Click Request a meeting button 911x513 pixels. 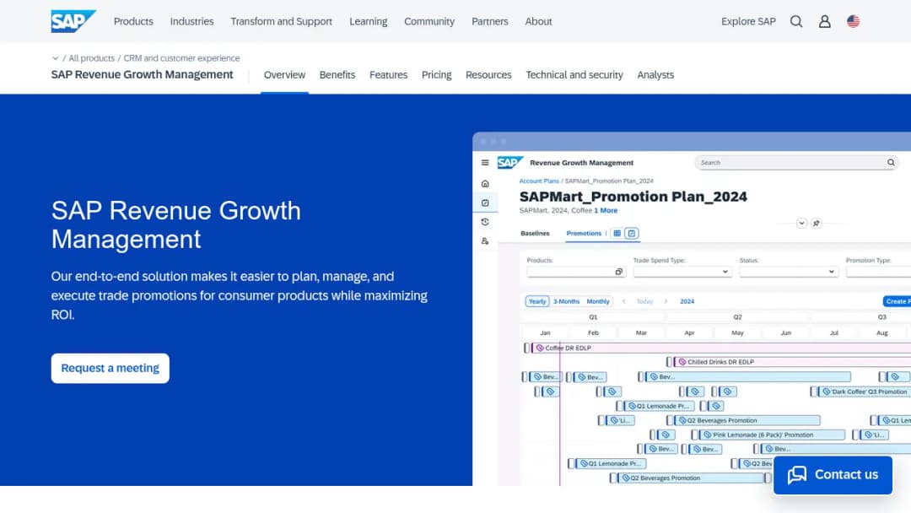coord(111,369)
